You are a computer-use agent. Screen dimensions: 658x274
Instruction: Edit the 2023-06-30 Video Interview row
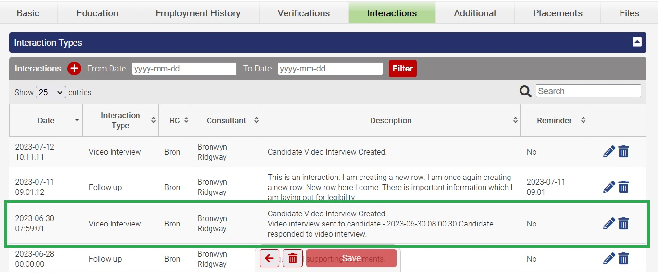(609, 224)
